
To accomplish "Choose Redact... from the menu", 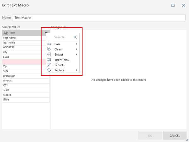I will [60, 65].
